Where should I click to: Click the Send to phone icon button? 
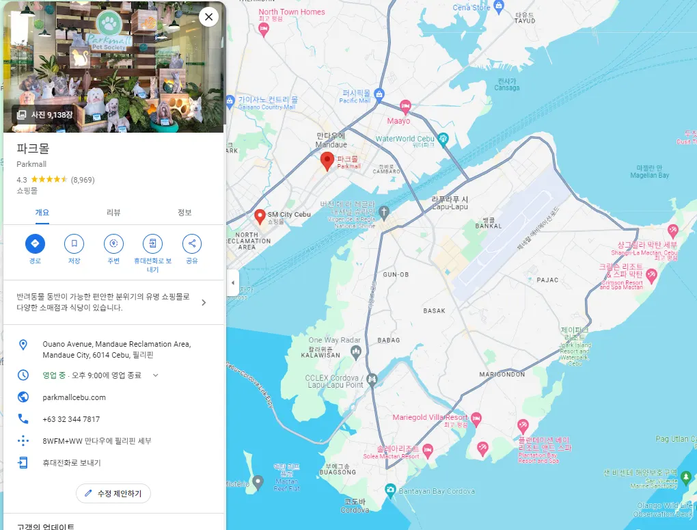point(152,243)
